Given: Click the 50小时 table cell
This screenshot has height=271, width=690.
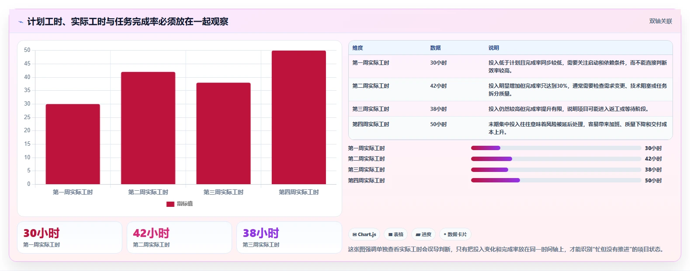Looking at the screenshot, I should pyautogui.click(x=438, y=124).
